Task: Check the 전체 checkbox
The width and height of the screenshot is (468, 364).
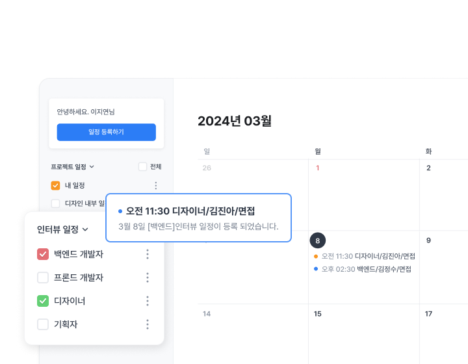Action: 142,166
